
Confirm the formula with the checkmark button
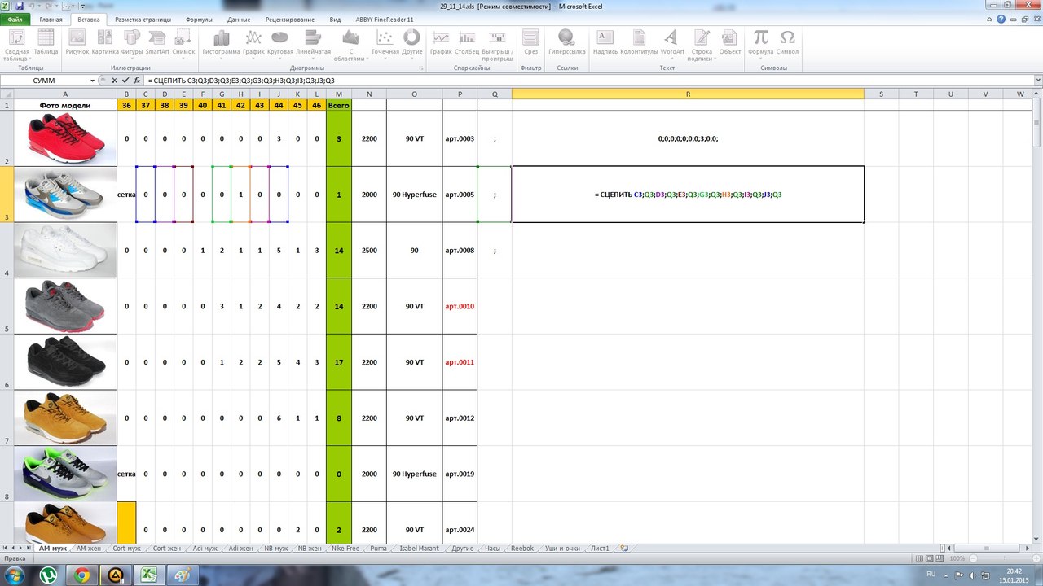click(x=125, y=81)
